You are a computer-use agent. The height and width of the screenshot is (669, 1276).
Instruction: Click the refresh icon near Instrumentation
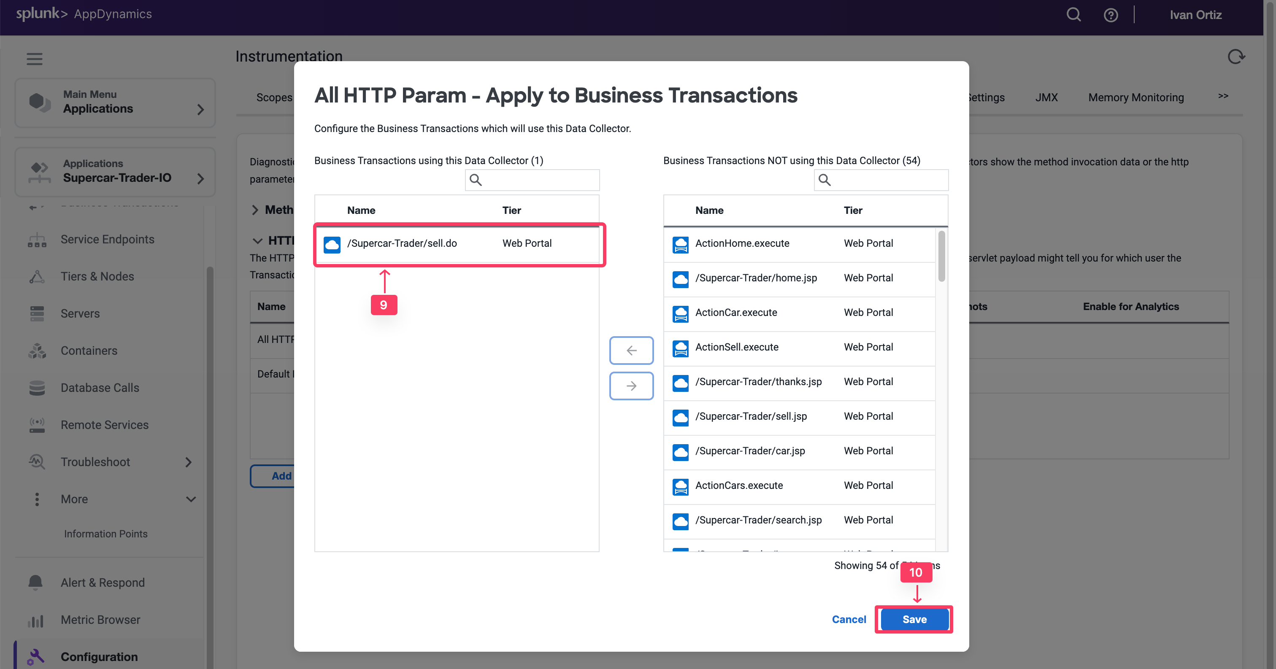click(1235, 57)
